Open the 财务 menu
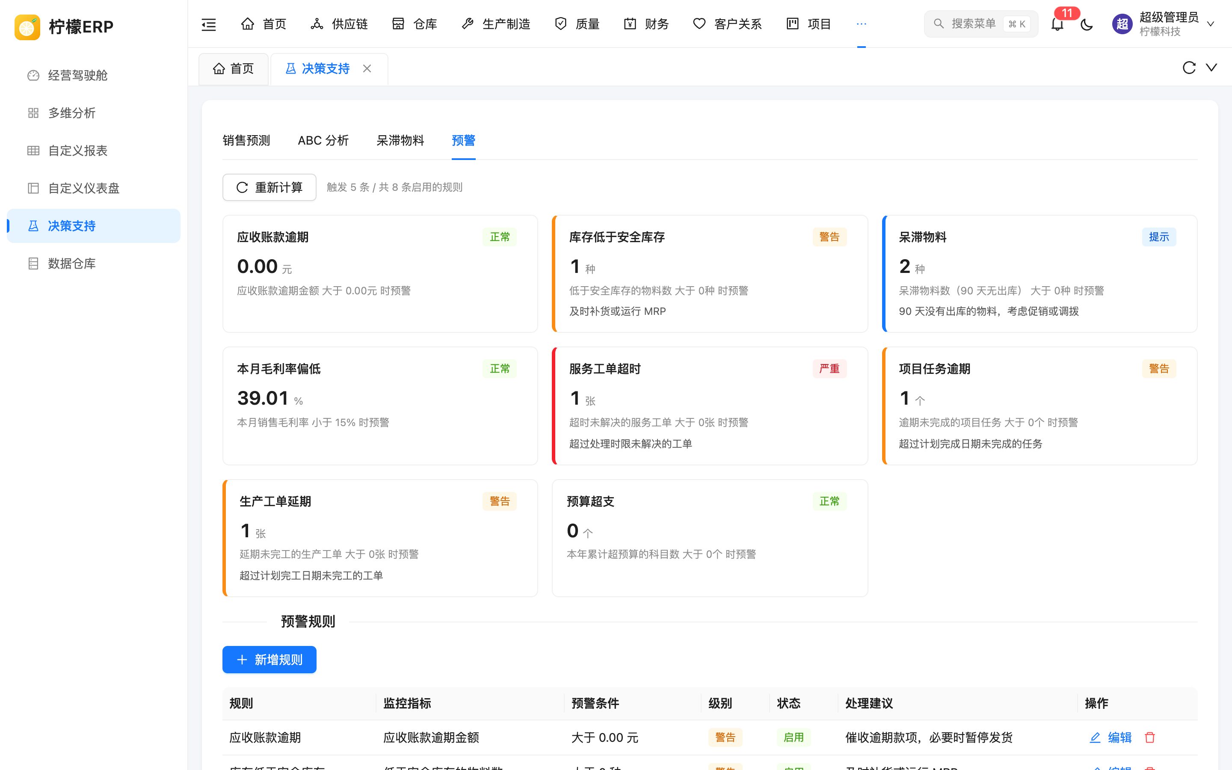The width and height of the screenshot is (1232, 770). click(646, 24)
